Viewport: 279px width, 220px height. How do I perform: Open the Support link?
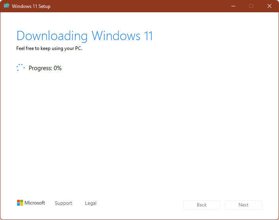[x=64, y=203]
